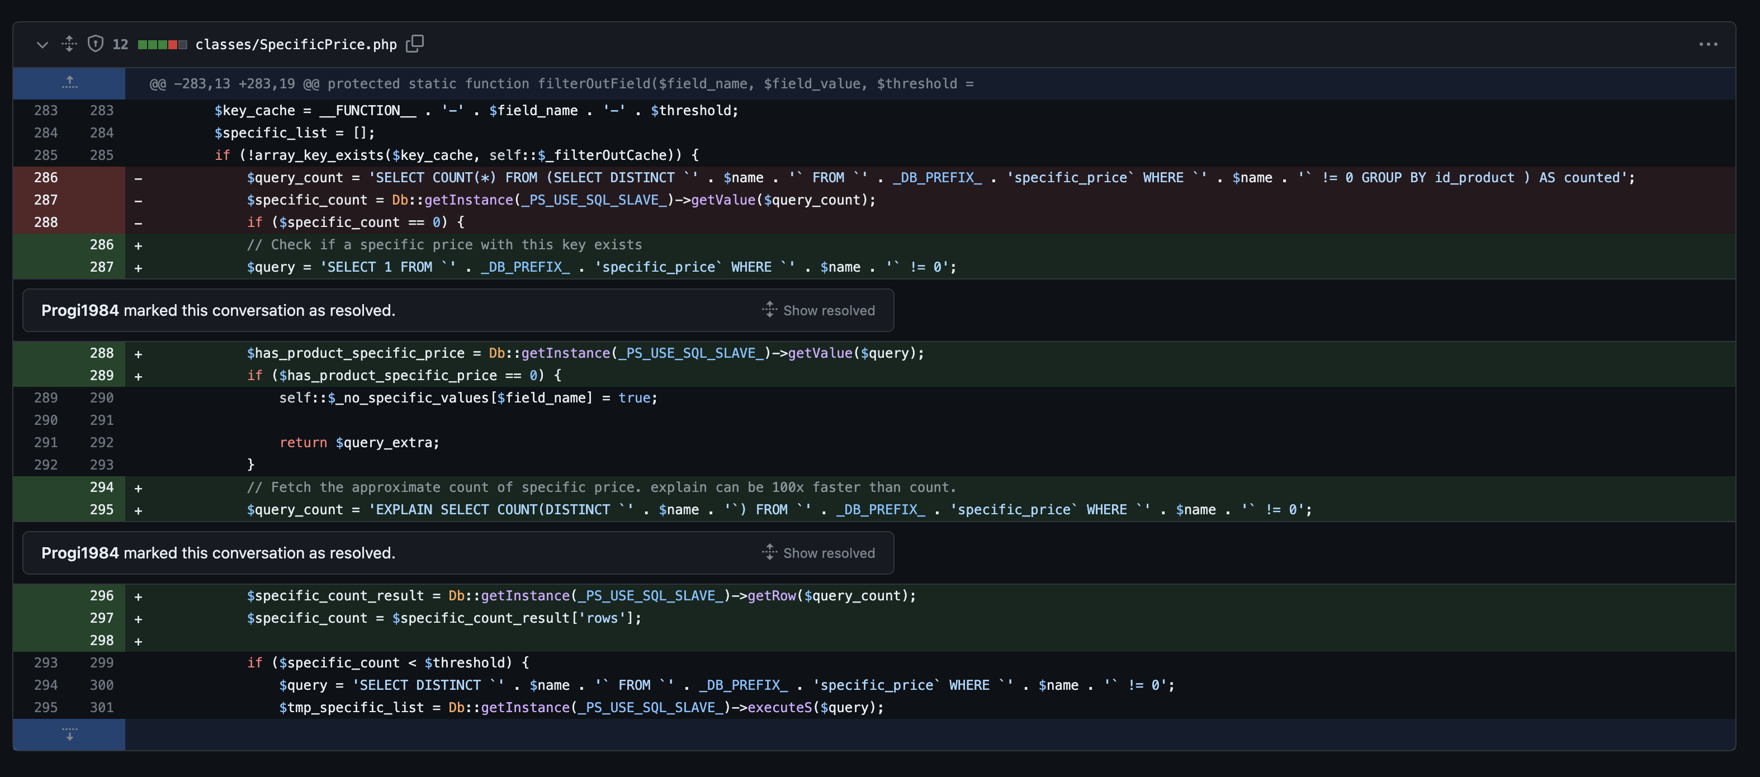Show first resolved conversation by Progi1984
This screenshot has height=777, width=1760.
(828, 310)
